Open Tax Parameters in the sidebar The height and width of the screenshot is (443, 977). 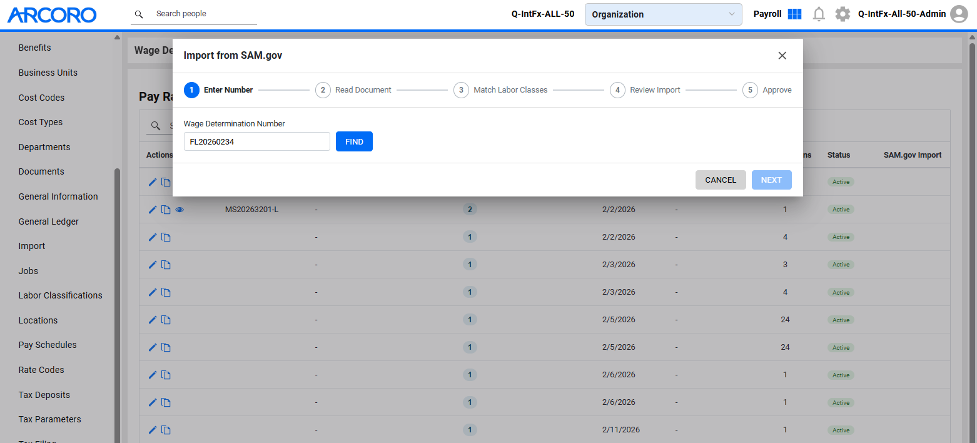tap(50, 419)
